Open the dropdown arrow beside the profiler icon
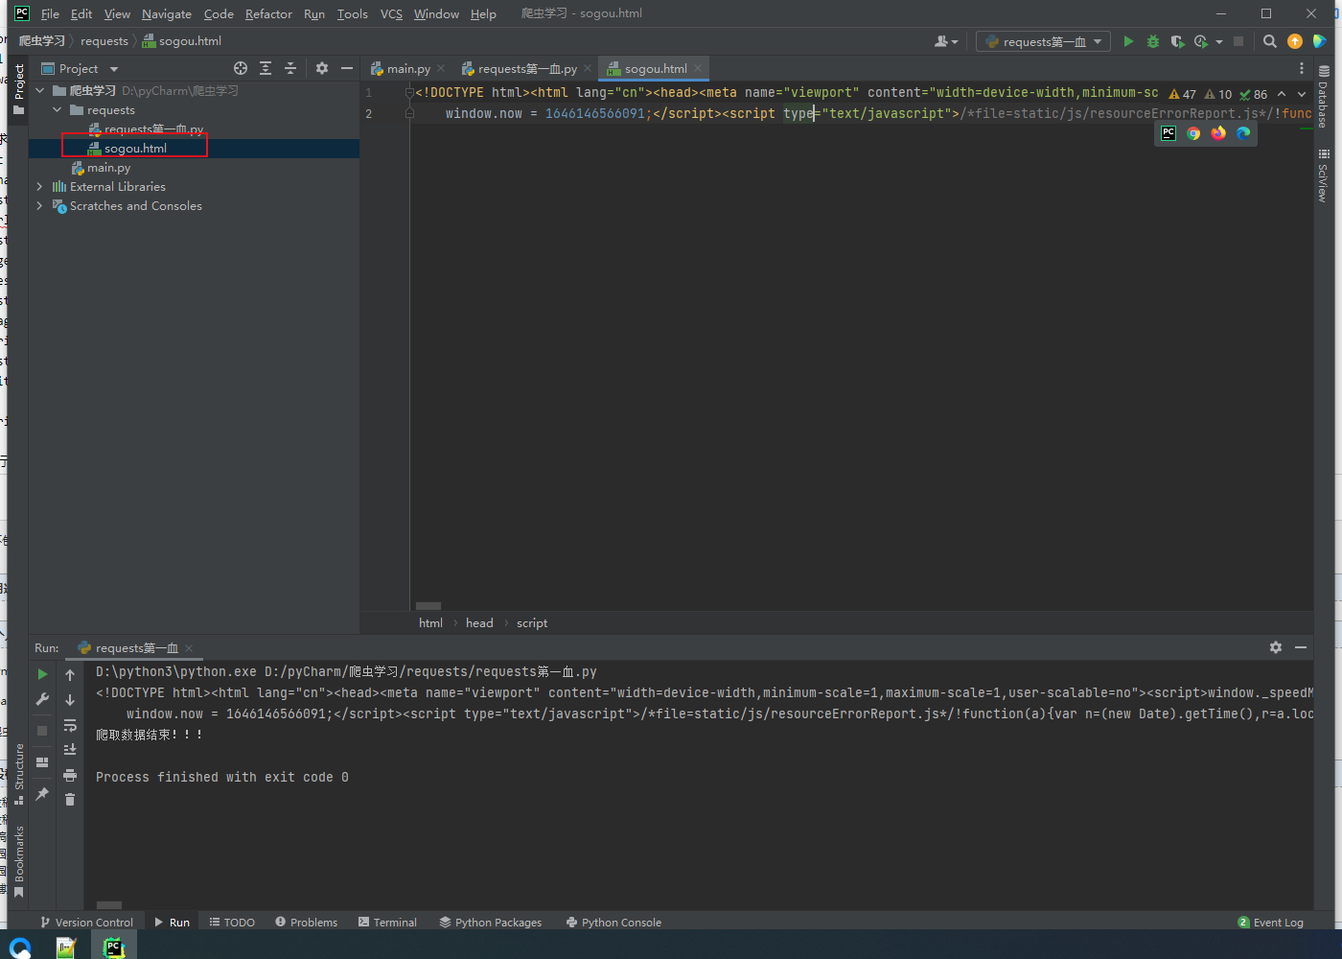 [1219, 41]
